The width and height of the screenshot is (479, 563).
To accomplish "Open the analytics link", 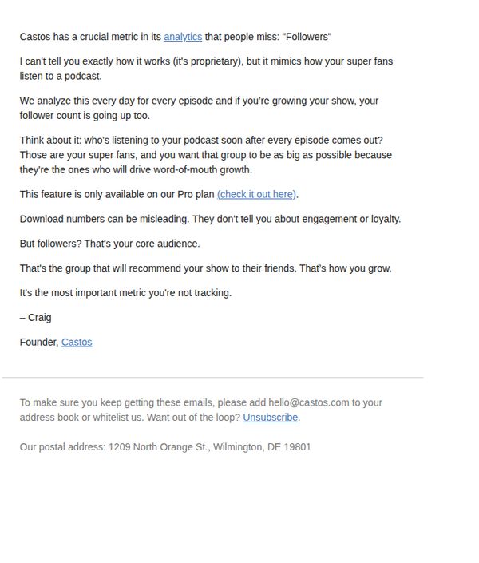I will point(183,37).
